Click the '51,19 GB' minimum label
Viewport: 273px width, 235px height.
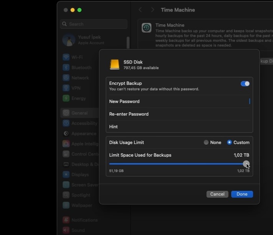116,171
